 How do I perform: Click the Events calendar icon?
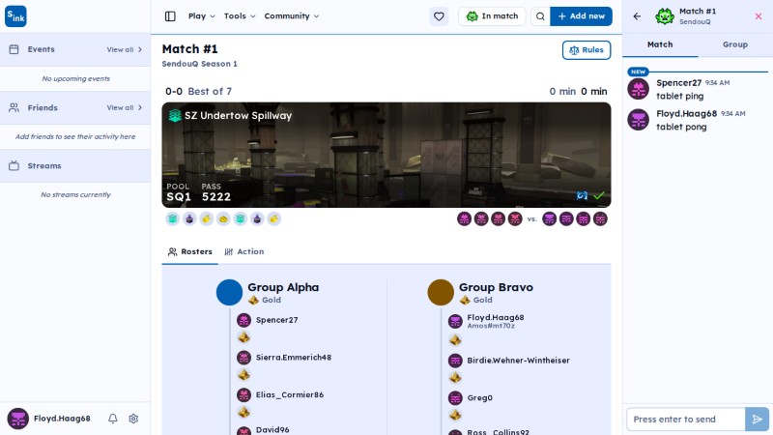[x=14, y=49]
